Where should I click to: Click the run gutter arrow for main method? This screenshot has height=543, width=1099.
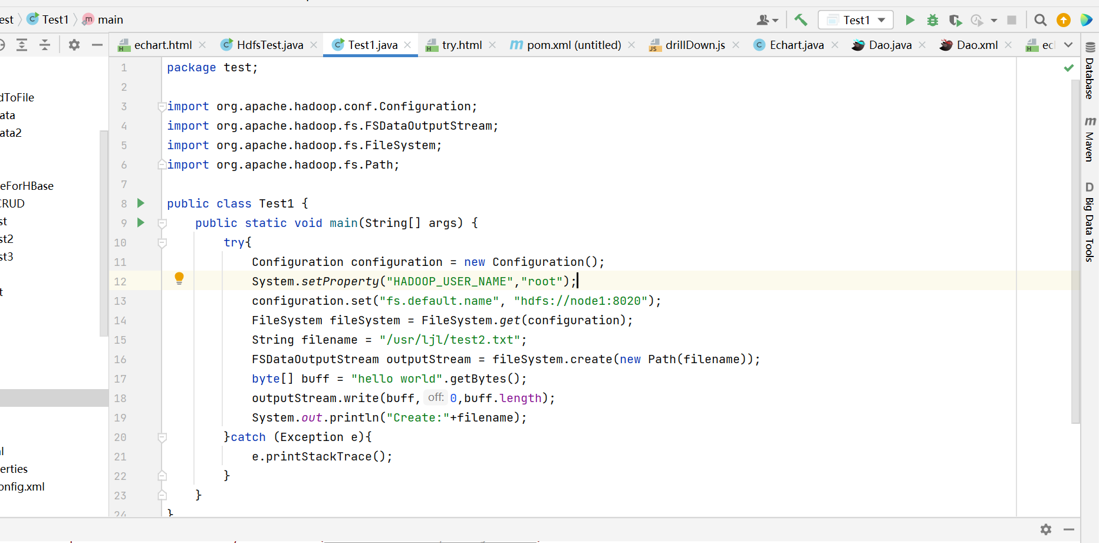[141, 223]
